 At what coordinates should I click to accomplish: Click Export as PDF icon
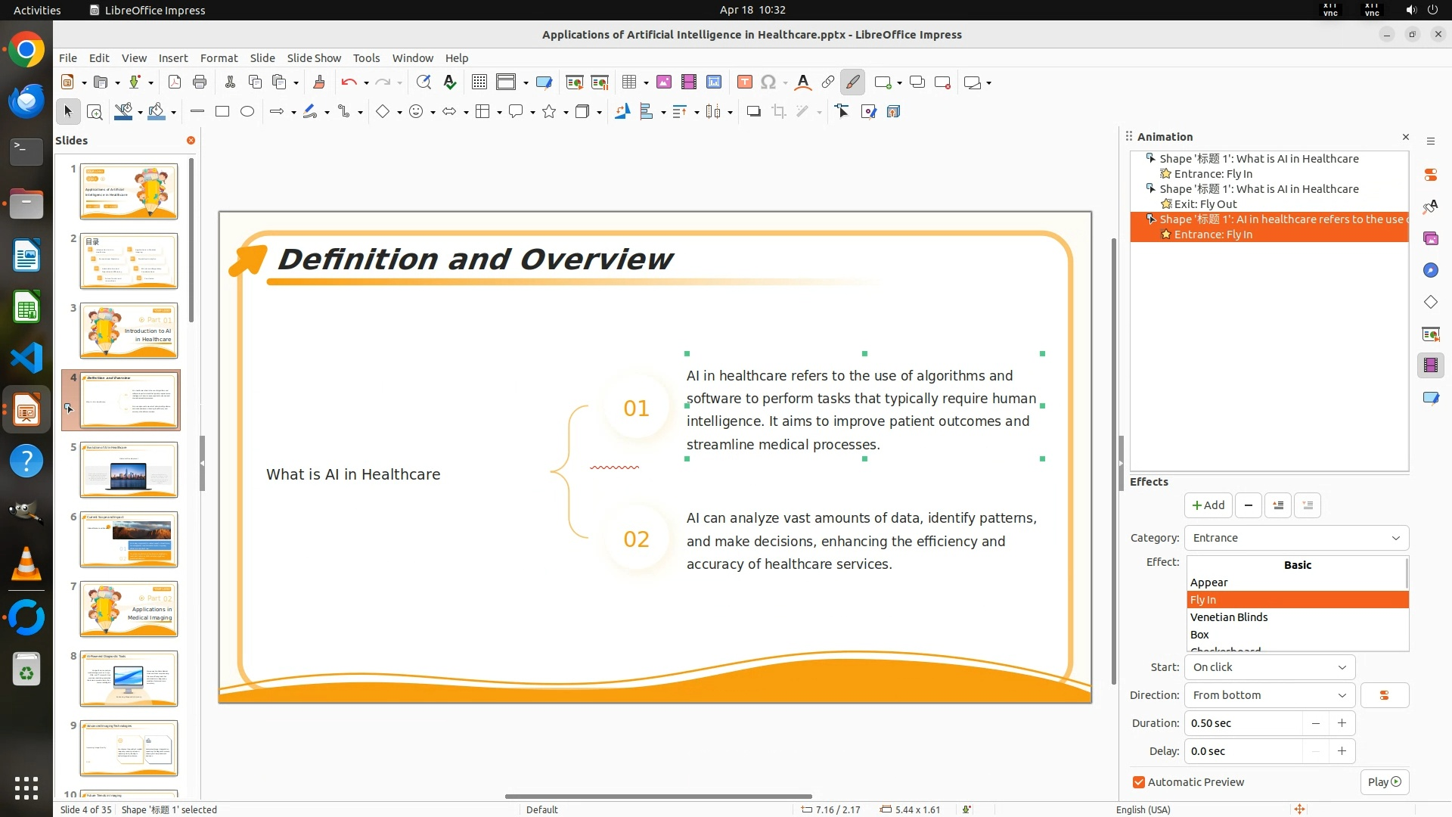pyautogui.click(x=175, y=82)
